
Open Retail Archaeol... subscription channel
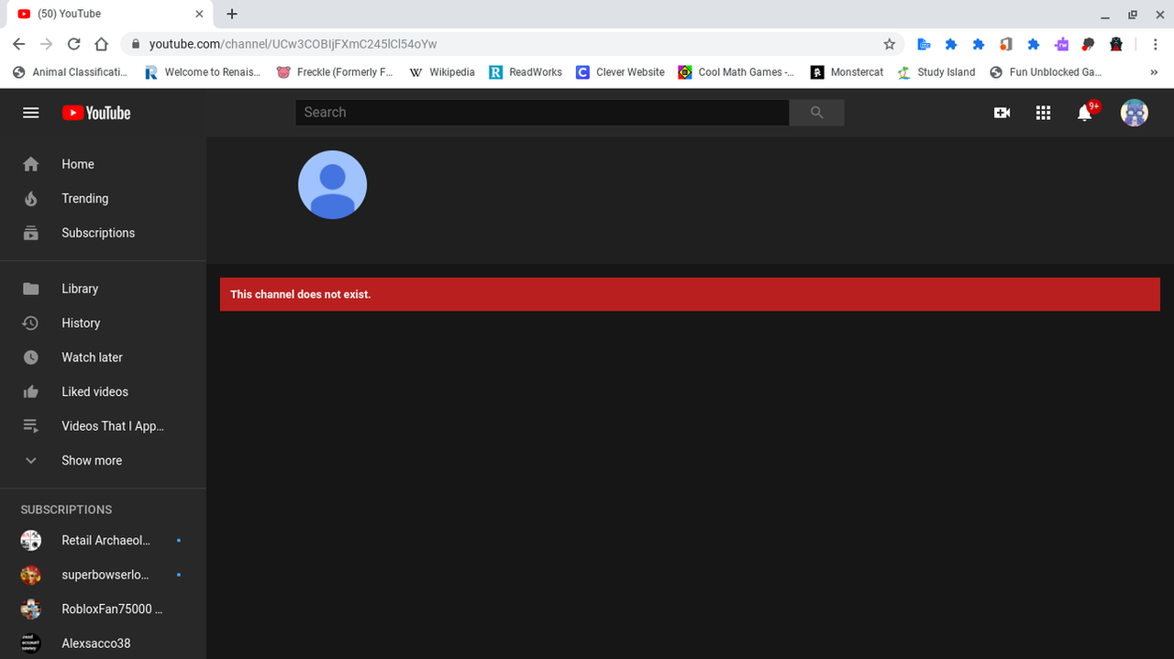(103, 541)
